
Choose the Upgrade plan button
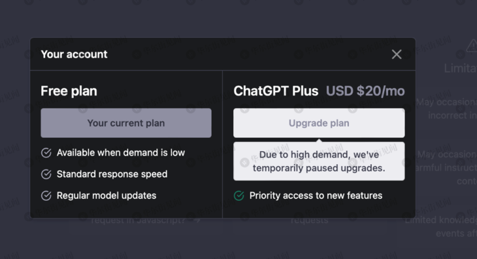click(319, 123)
